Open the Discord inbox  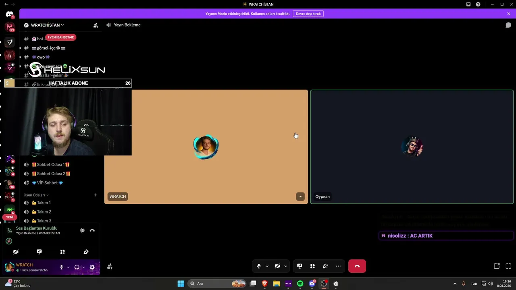tap(468, 4)
